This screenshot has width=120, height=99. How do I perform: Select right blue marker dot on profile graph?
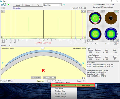pyautogui.click(x=76, y=38)
